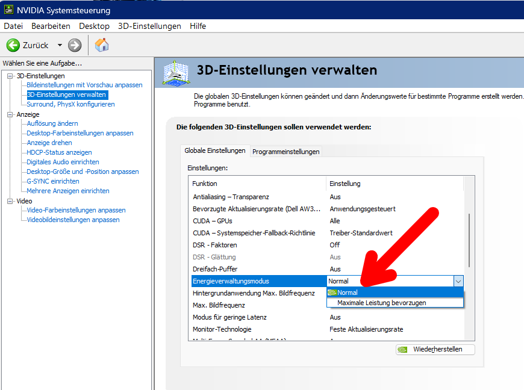This screenshot has width=524, height=390.
Task: Open the back history dropdown arrow
Action: click(x=60, y=45)
